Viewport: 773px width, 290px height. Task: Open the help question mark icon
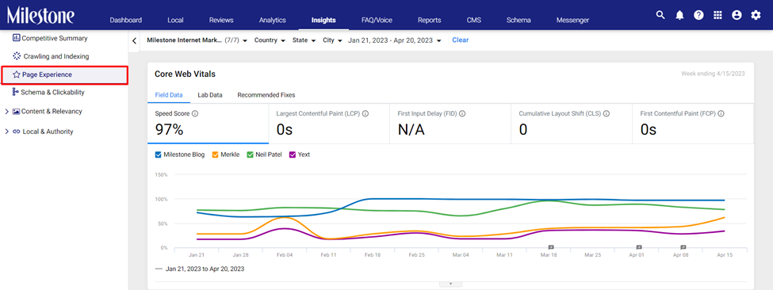(698, 15)
